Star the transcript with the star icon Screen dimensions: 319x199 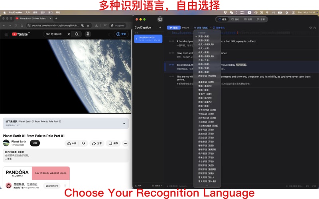[311, 28]
